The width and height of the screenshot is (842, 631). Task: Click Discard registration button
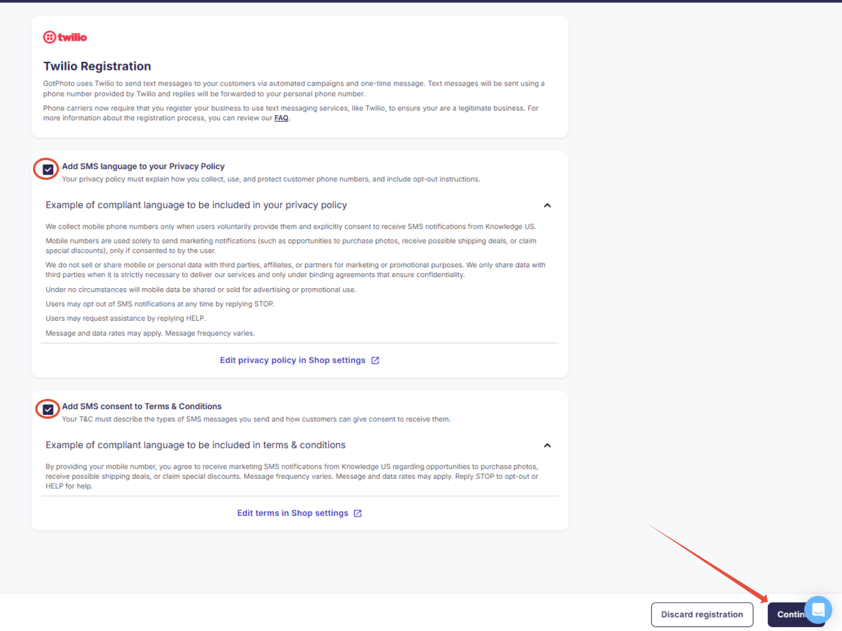tap(702, 615)
